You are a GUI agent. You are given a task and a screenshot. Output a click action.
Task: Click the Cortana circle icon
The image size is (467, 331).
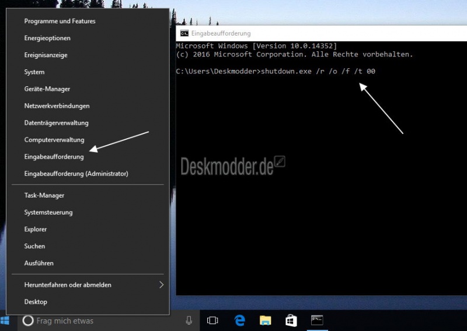[28, 321]
